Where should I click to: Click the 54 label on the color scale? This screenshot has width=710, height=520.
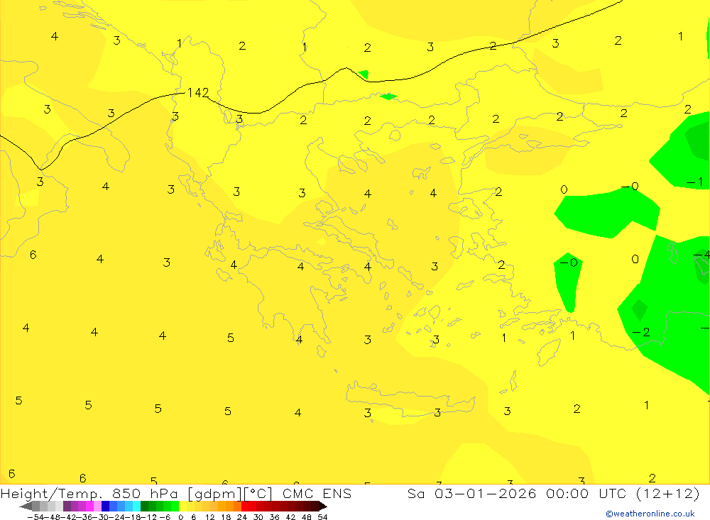pos(322,517)
